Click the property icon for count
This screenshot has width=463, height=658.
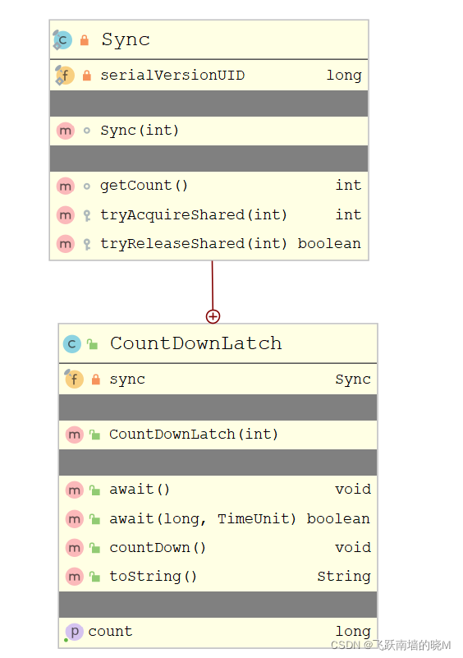tap(74, 632)
